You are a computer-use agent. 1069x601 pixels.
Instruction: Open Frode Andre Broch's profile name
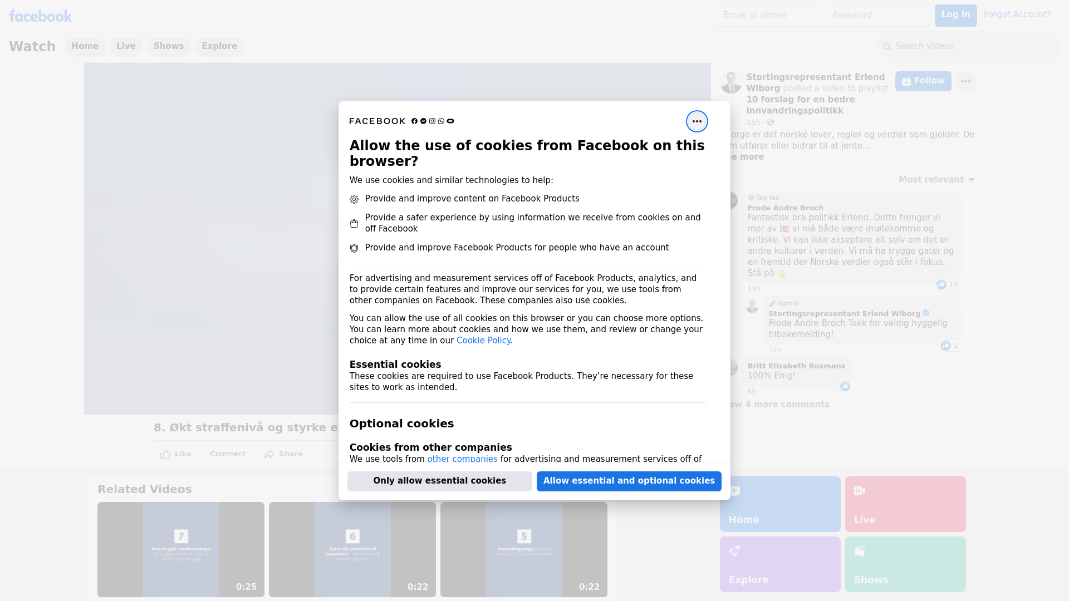coord(785,208)
